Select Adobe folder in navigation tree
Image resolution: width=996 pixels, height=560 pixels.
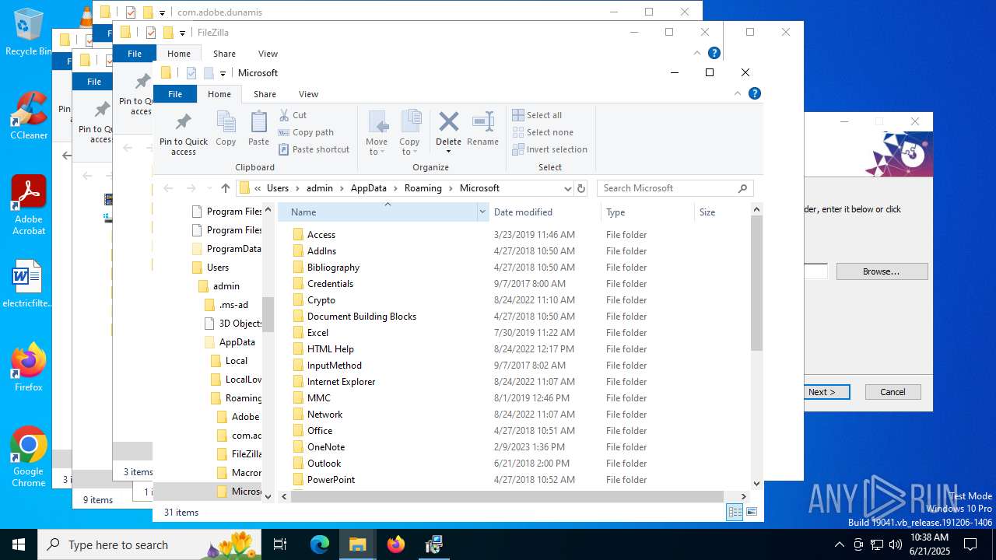click(x=245, y=417)
